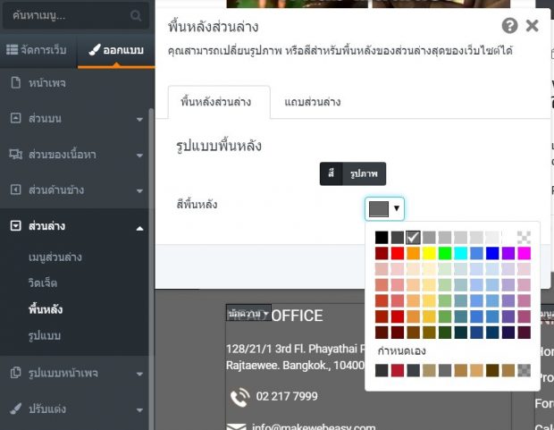This screenshot has width=554, height=430.
Task: Switch background mode to รูปภาพ (image)
Action: pyautogui.click(x=363, y=173)
